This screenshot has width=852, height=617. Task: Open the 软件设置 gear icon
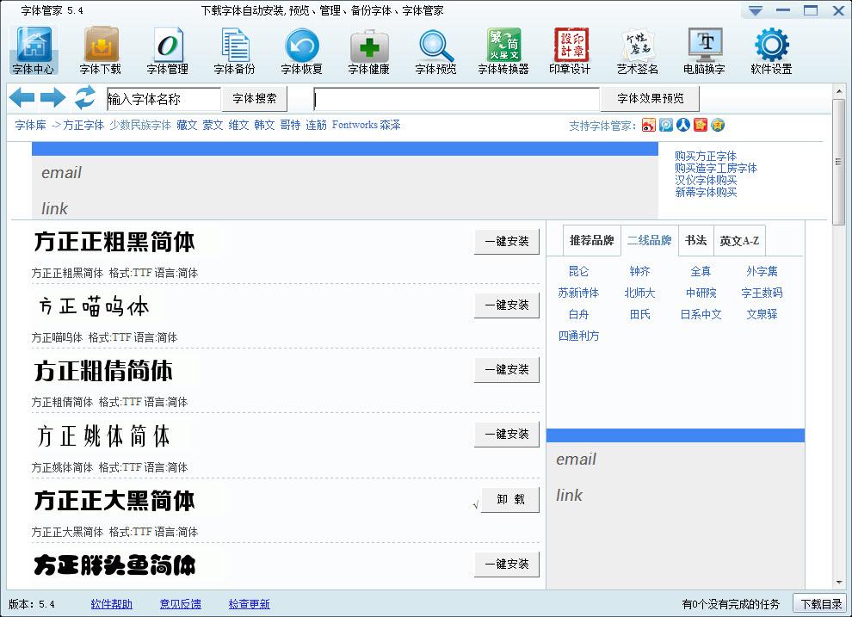772,51
